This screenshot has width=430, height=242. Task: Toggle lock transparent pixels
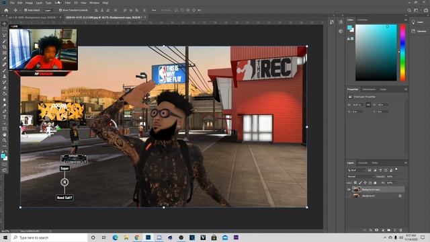click(x=355, y=182)
